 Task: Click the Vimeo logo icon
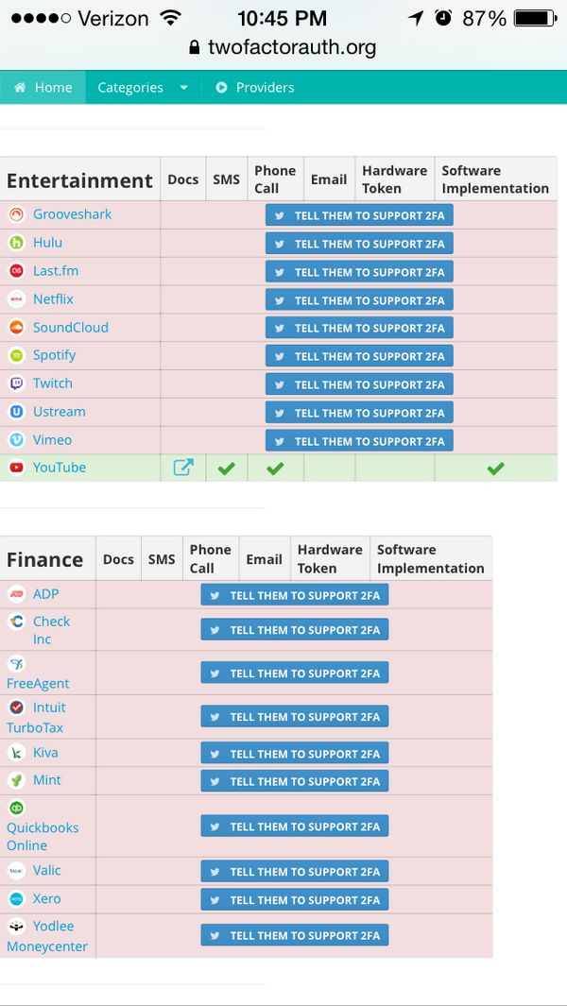tap(16, 439)
